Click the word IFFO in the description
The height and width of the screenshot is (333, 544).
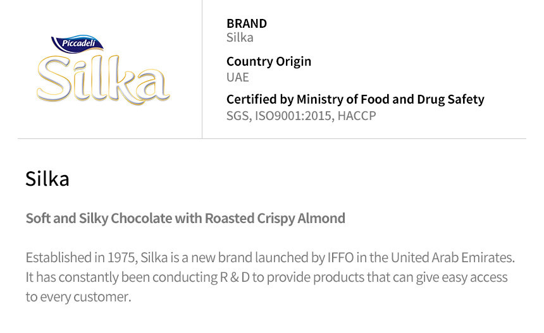tap(341, 258)
